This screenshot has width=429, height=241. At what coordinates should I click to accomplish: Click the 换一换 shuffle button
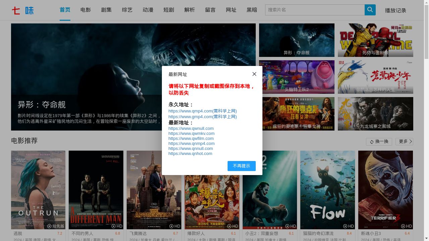click(379, 142)
